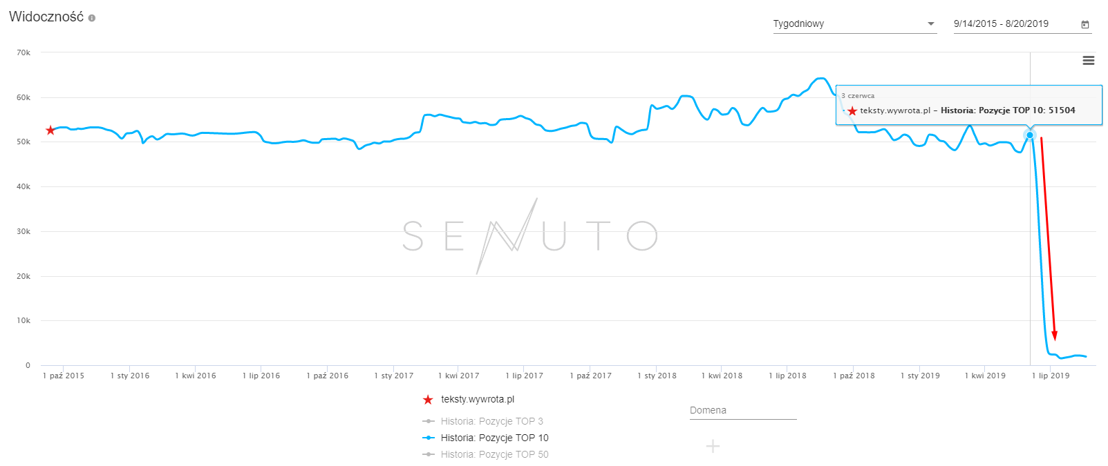This screenshot has width=1108, height=466.
Task: Toggle Historia: Pozycje TOP 3 series
Action: tap(491, 421)
